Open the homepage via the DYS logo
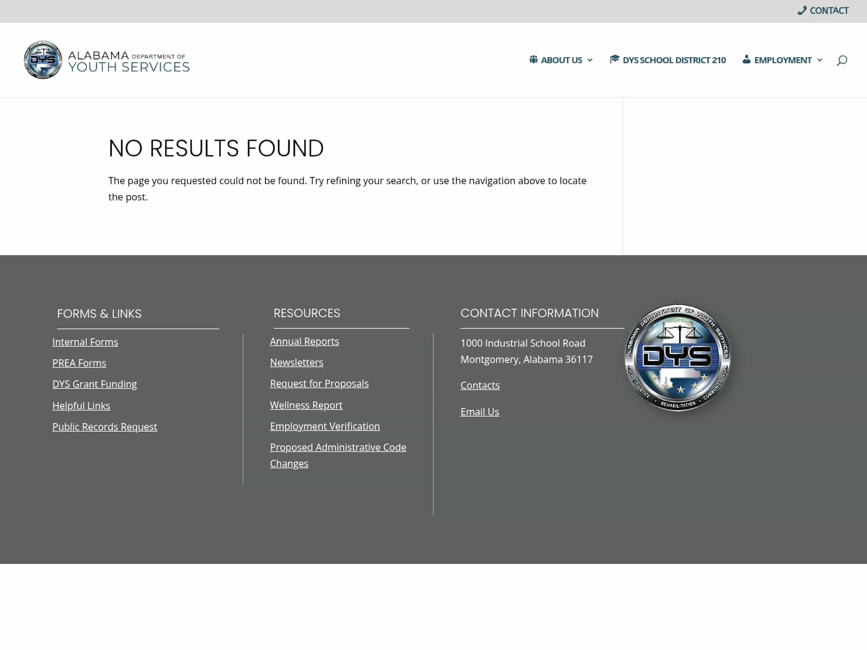 tap(106, 60)
